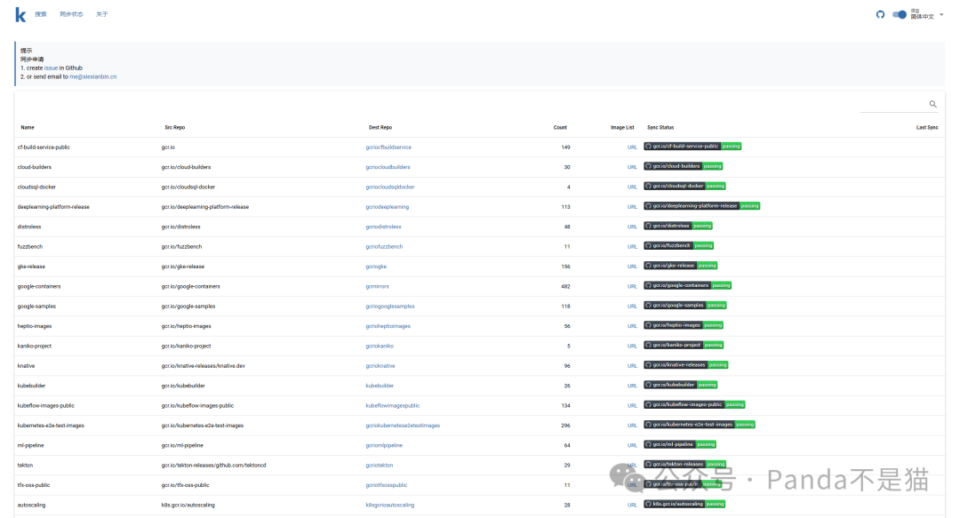960x518 pixels.
Task: Open kubebuilder dest repo link
Action: click(380, 386)
